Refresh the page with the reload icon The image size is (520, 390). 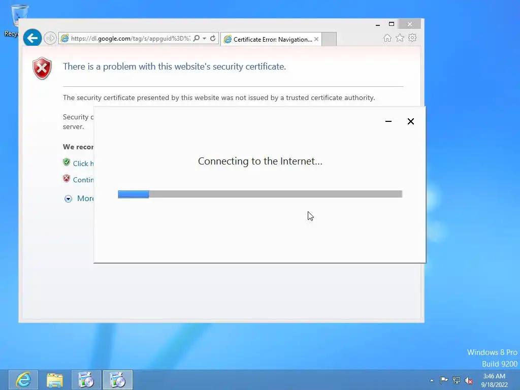point(213,38)
